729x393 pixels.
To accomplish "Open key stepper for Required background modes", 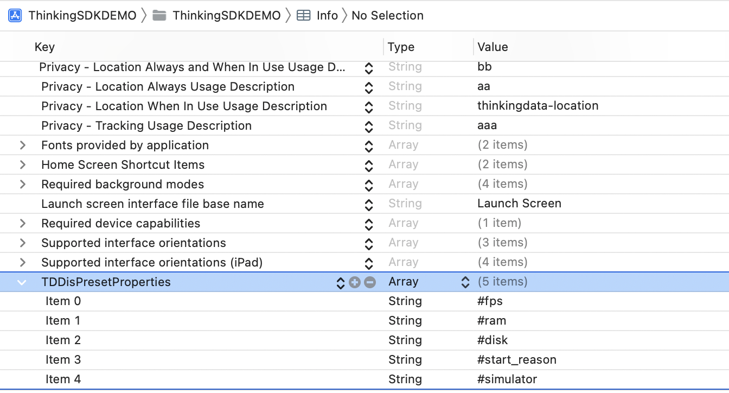I will click(x=369, y=185).
